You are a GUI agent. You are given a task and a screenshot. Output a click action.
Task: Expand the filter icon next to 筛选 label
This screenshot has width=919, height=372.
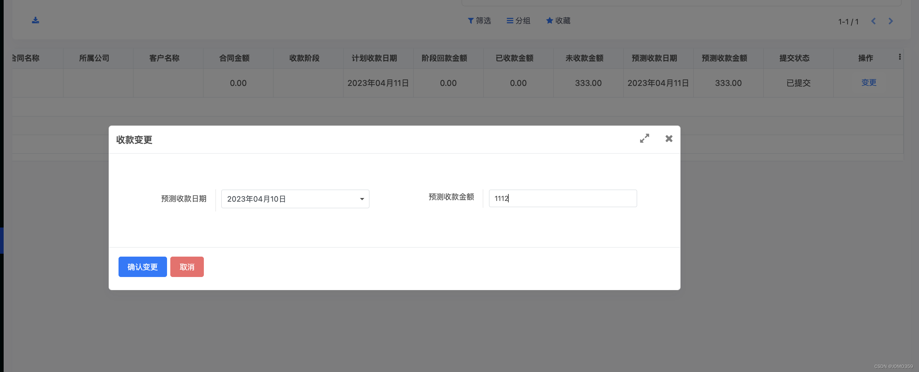coord(470,21)
